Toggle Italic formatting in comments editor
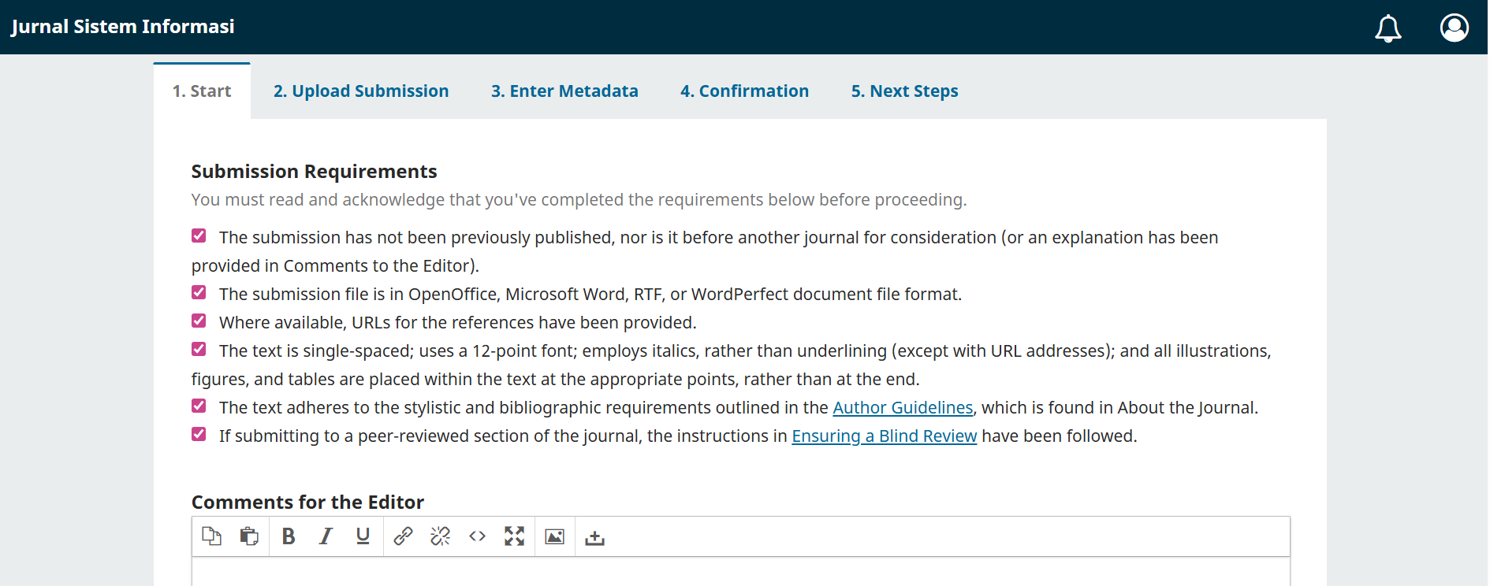 click(x=326, y=536)
